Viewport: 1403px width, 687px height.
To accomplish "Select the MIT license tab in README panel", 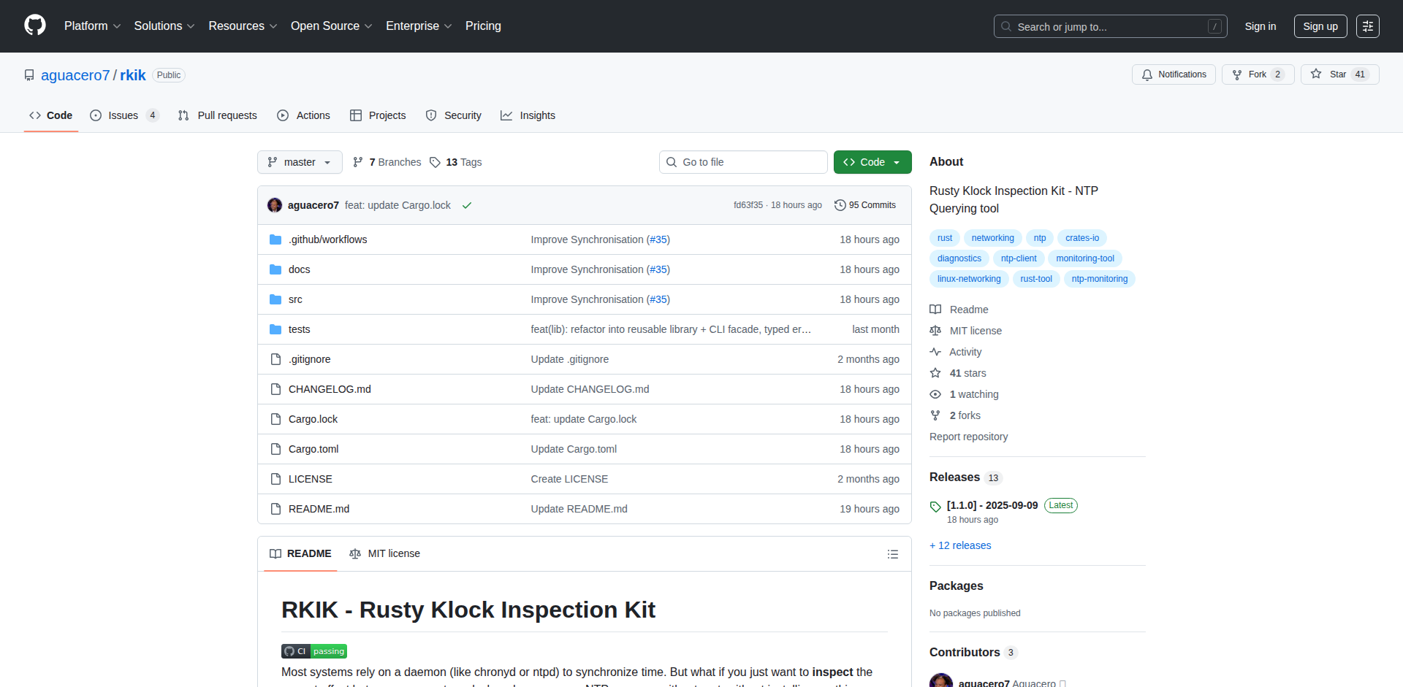I will pos(385,553).
